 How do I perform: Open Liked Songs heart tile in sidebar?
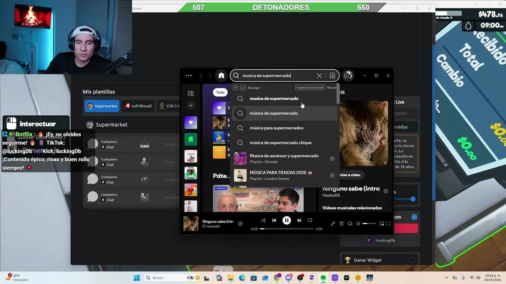point(191,122)
